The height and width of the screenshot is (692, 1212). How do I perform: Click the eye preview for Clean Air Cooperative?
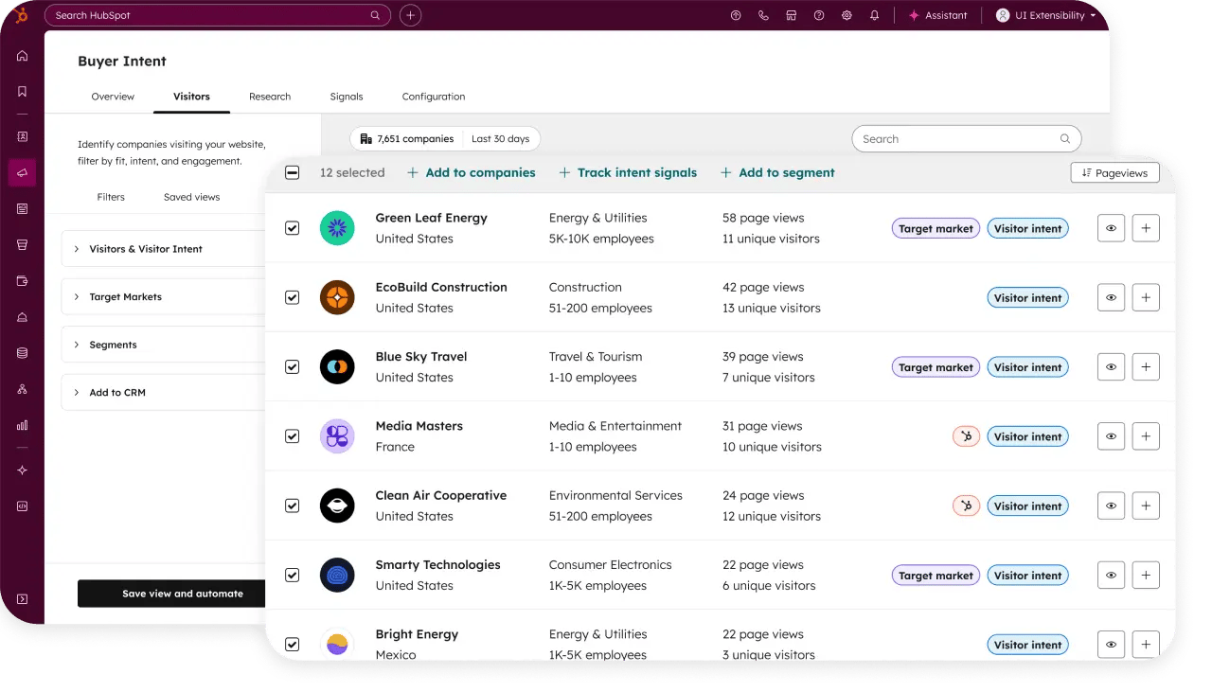(1111, 506)
